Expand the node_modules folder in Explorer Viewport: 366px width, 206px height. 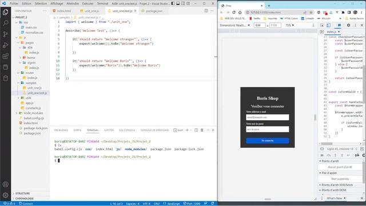33,113
